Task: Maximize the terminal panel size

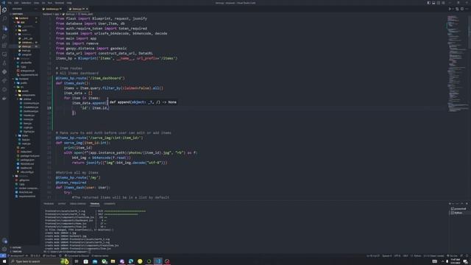Action: [x=462, y=204]
